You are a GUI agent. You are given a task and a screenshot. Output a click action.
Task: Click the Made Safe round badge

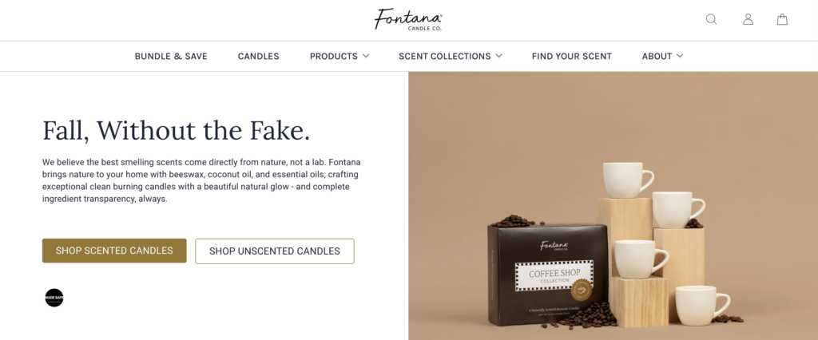[x=54, y=298]
